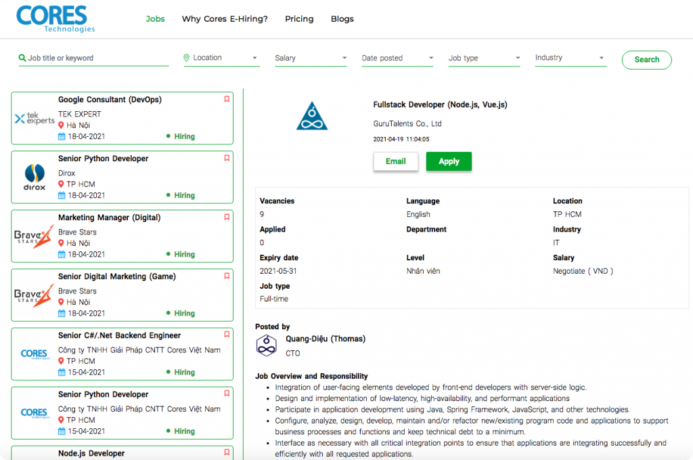
Task: Click CORES logo on the 15-04-2021 Senior Python Developer card
Action: tap(34, 413)
